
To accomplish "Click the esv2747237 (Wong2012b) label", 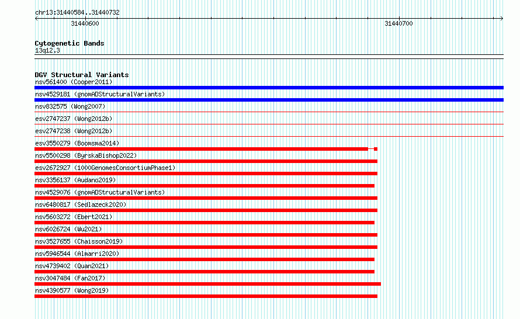I will (x=74, y=119).
